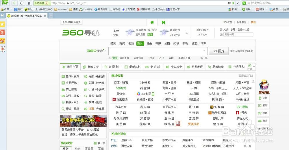Open the 苏宁易购 link
This screenshot has width=289, height=150.
[242, 107]
